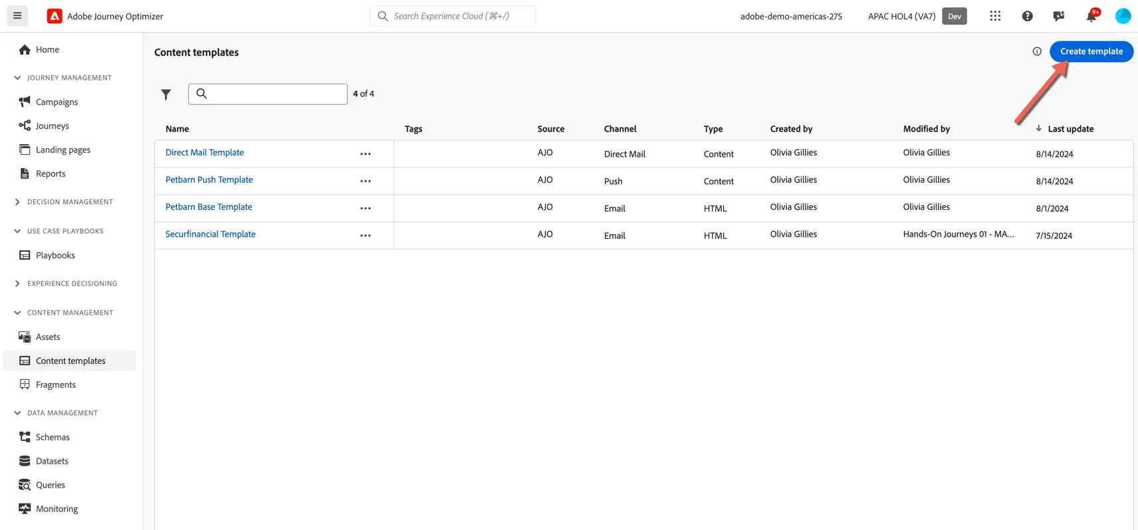Open the Petbarn Base Template link
The image size is (1138, 530).
point(209,207)
